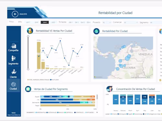Click the Concentración De Ventas graduate icon
The width and height of the screenshot is (162, 121).
[110, 89]
